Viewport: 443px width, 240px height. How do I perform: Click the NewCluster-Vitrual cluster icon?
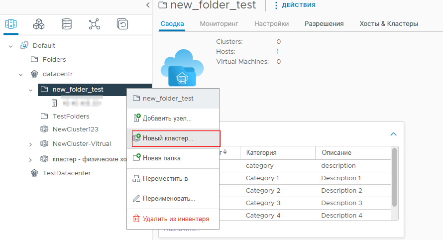click(x=44, y=143)
